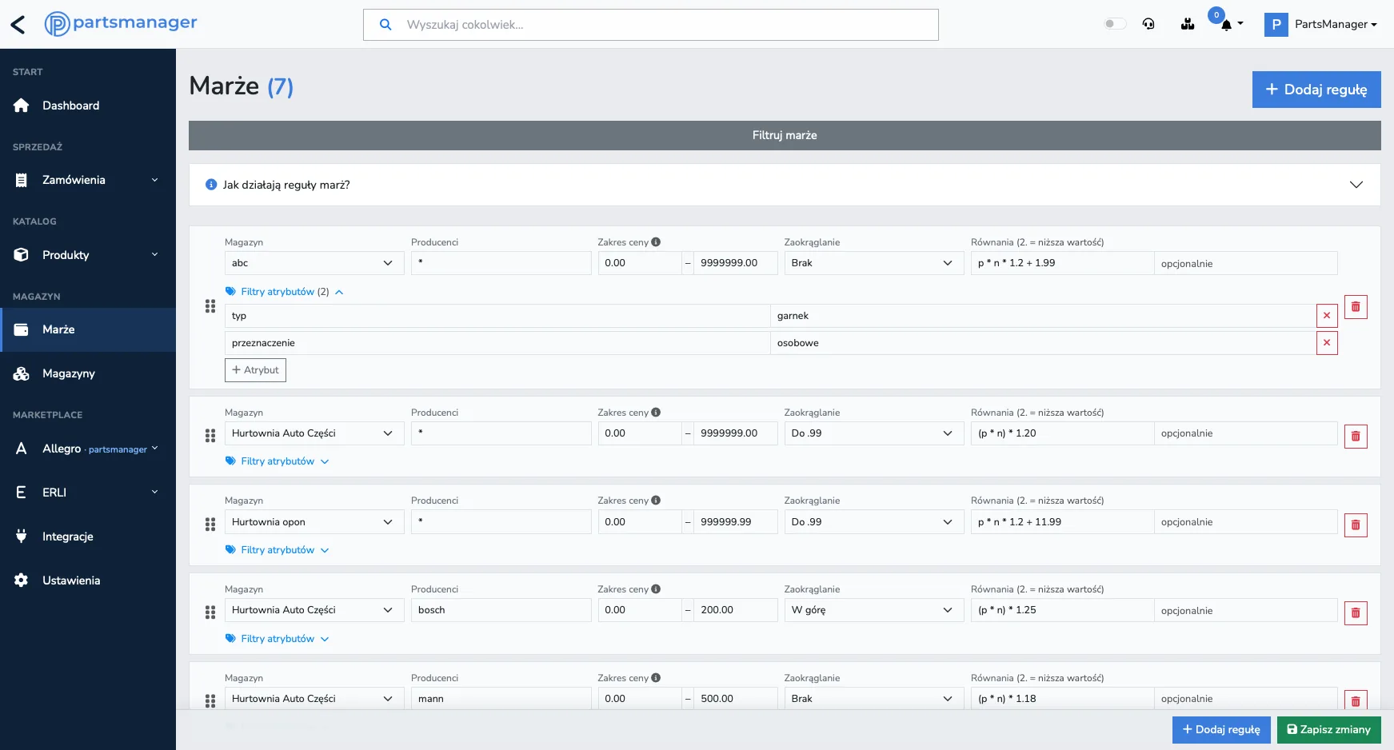The width and height of the screenshot is (1394, 750).
Task: Open Ustawienia settings in sidebar
Action: (88, 580)
